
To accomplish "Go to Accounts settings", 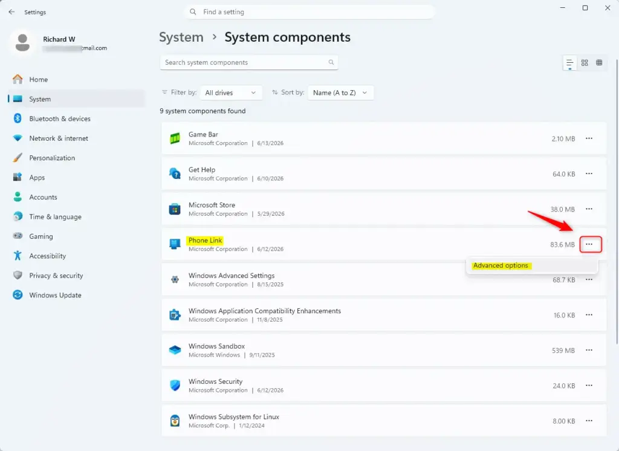I will click(77, 197).
